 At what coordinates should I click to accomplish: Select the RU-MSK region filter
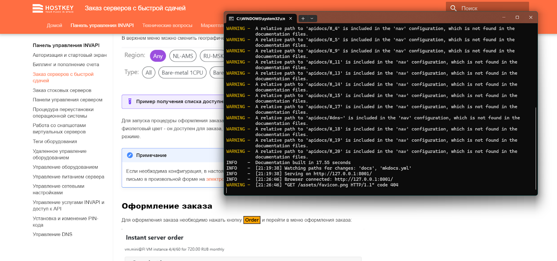click(212, 56)
